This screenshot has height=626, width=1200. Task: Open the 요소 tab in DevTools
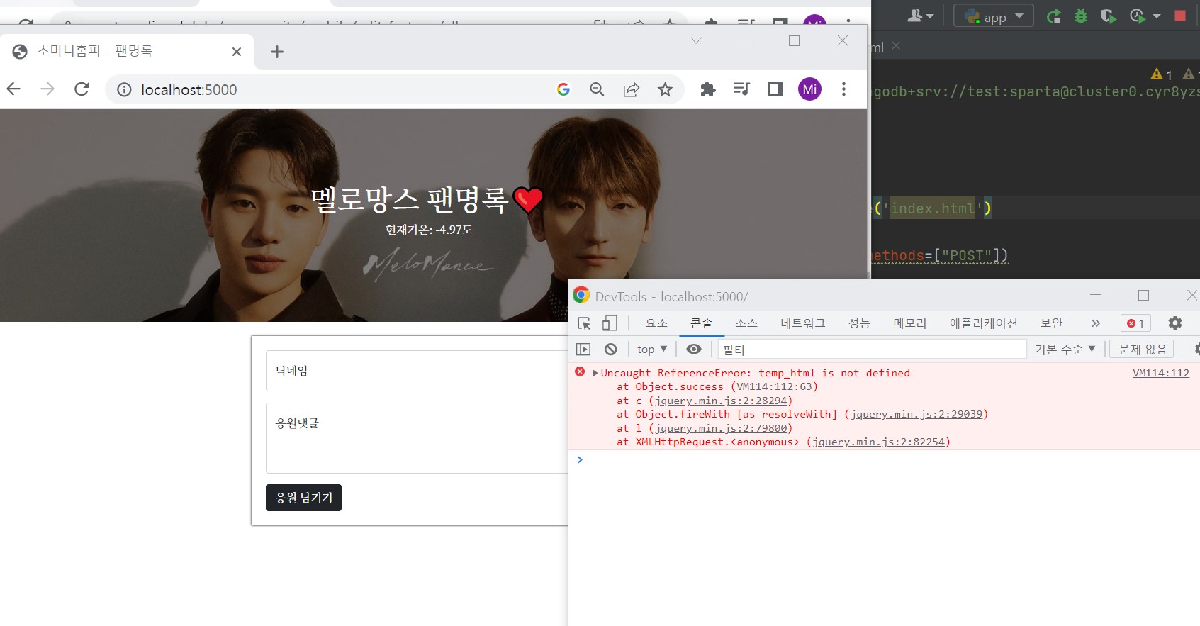[656, 323]
